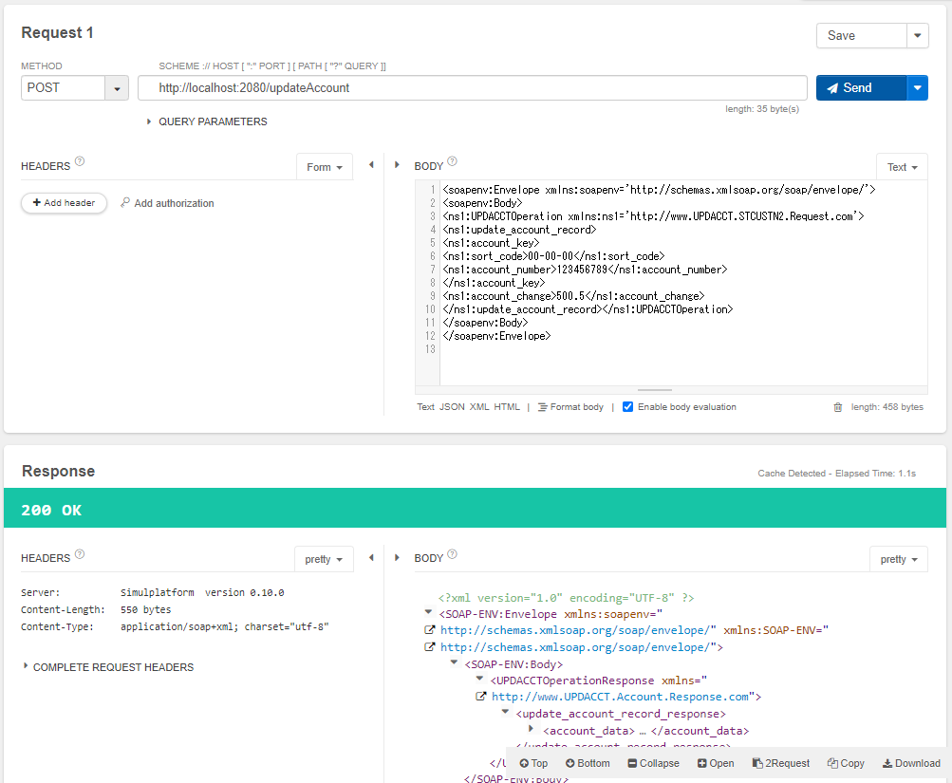952x783 pixels.
Task: Click the response HEADERS help icon
Action: click(x=80, y=553)
